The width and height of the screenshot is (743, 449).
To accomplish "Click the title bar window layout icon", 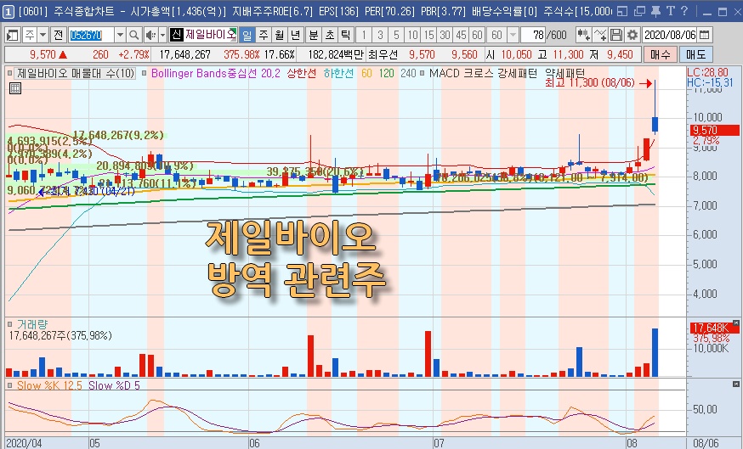I will (x=622, y=11).
